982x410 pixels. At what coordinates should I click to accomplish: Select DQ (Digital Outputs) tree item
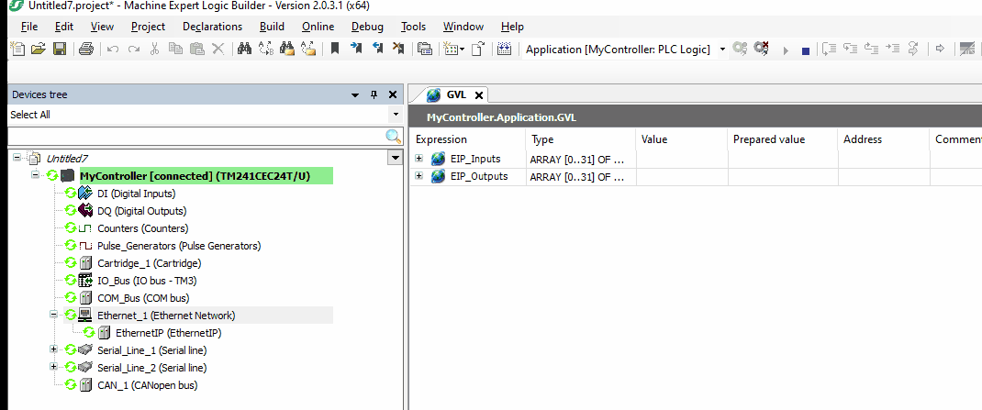[142, 211]
